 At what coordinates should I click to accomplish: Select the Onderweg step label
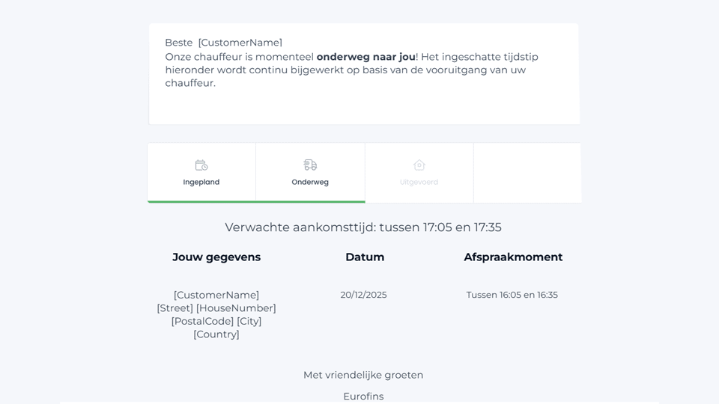point(310,182)
